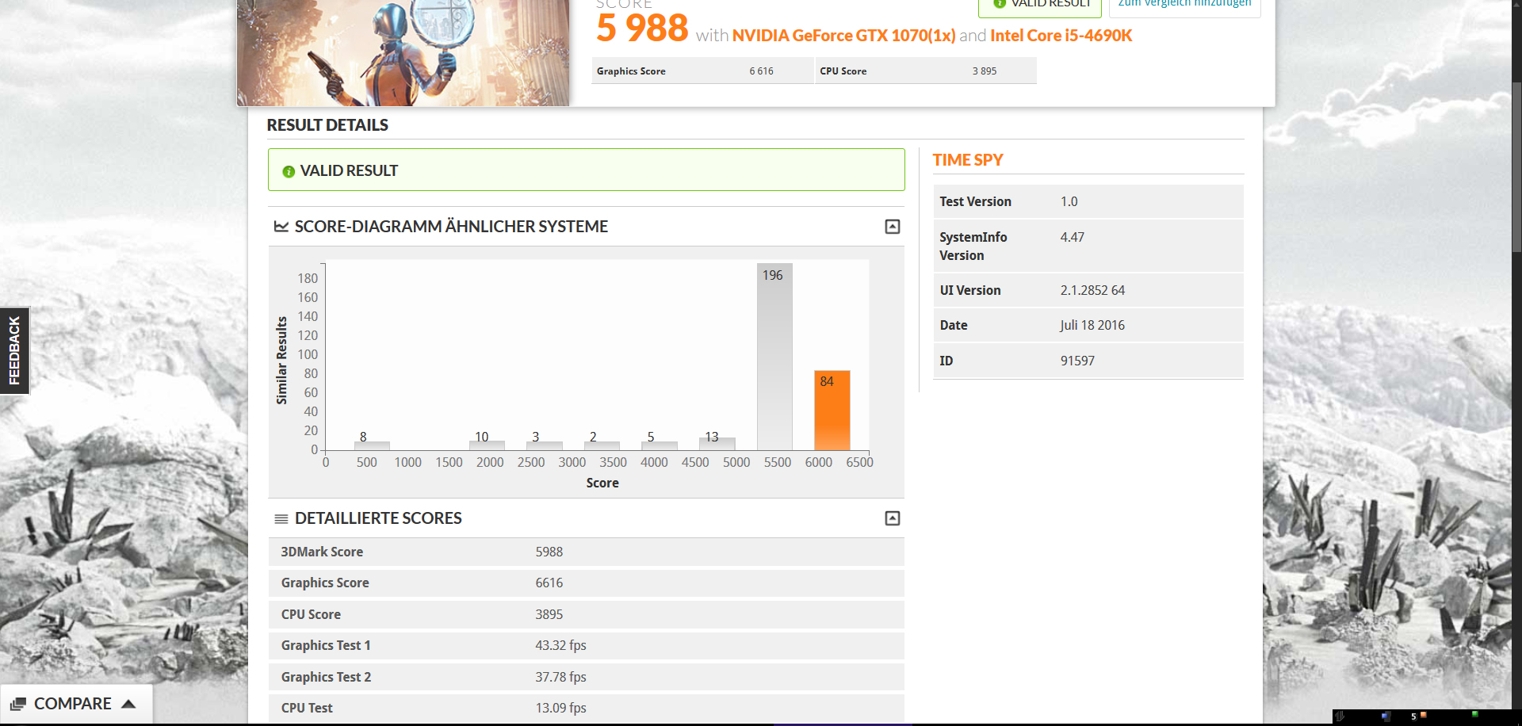Click the orange bar labeled 84

[x=832, y=411]
